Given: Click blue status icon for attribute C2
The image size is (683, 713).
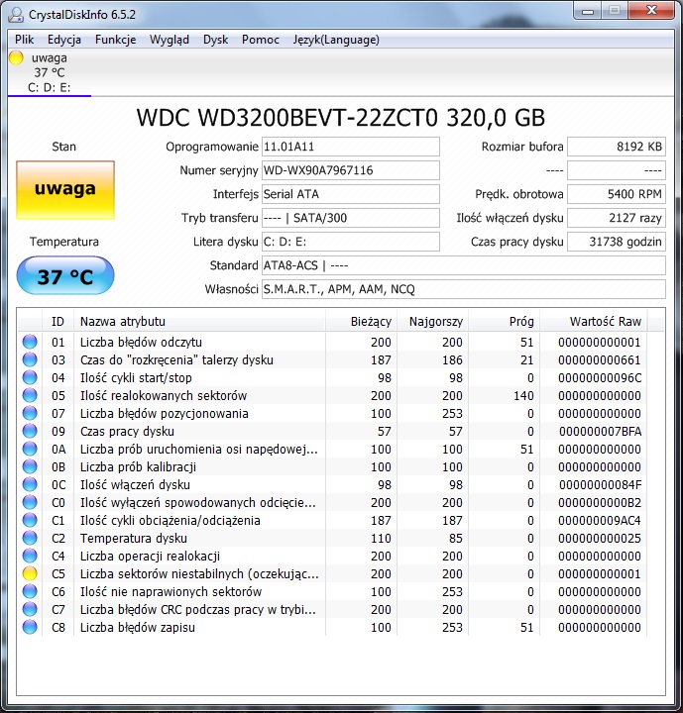Looking at the screenshot, I should pos(30,538).
